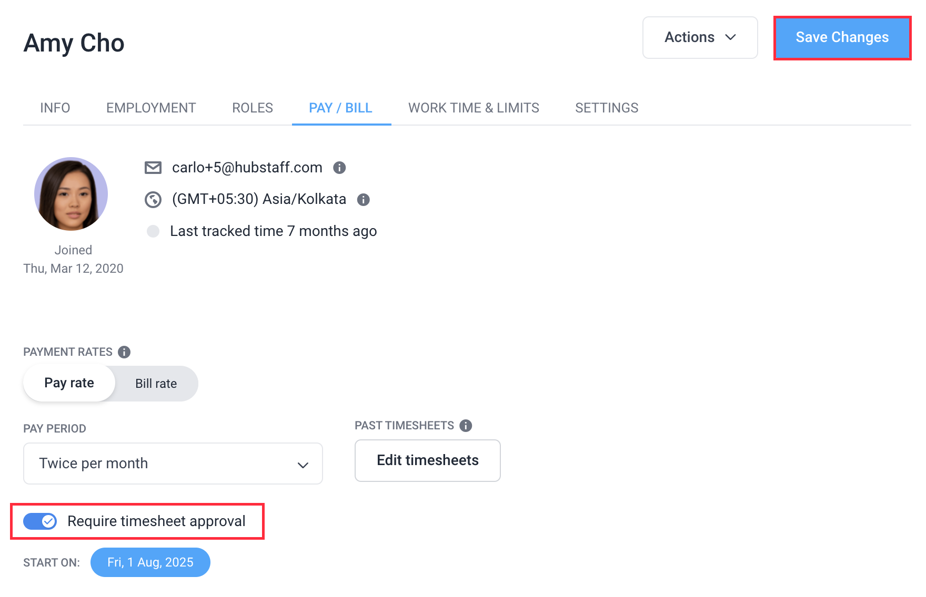Click the envelope email icon
Image resolution: width=926 pixels, height=597 pixels.
pyautogui.click(x=153, y=168)
